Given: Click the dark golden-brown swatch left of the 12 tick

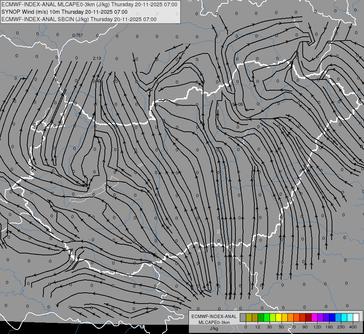Looking at the screenshot, I should (x=255, y=317).
